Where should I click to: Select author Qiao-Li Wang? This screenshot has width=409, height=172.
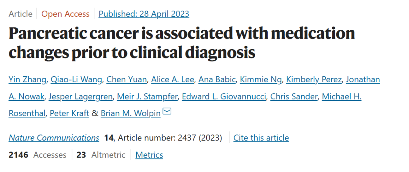click(x=76, y=80)
